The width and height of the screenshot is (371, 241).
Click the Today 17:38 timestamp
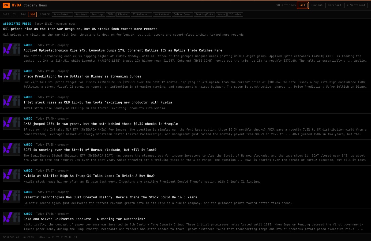point(45,145)
